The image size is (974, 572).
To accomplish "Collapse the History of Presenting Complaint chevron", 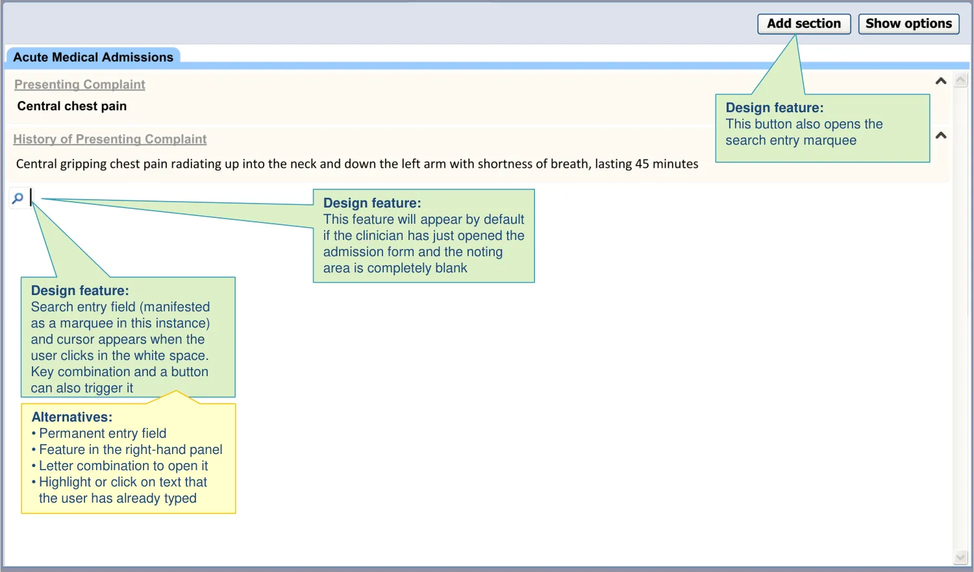I will point(940,136).
